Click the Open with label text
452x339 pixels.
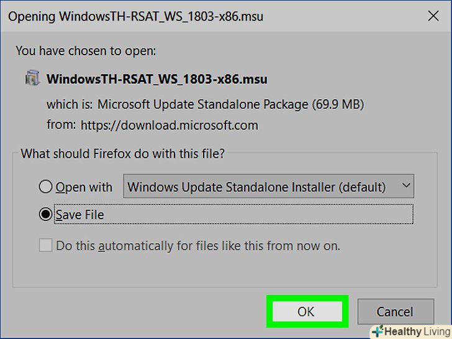pyautogui.click(x=84, y=187)
